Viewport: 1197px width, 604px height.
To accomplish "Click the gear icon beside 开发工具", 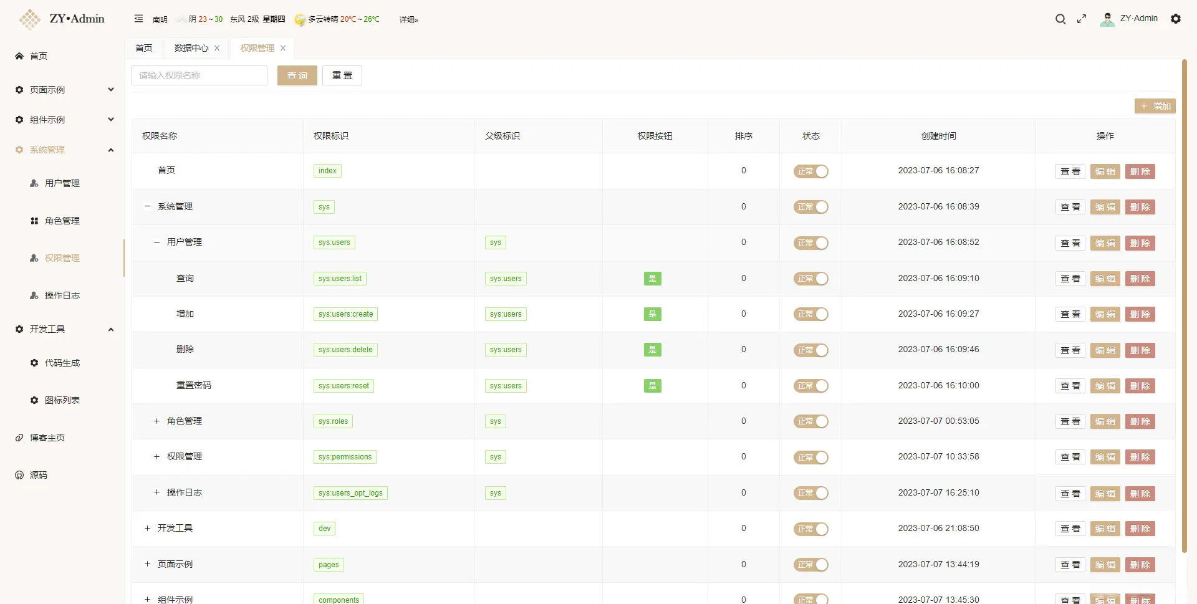I will (19, 329).
